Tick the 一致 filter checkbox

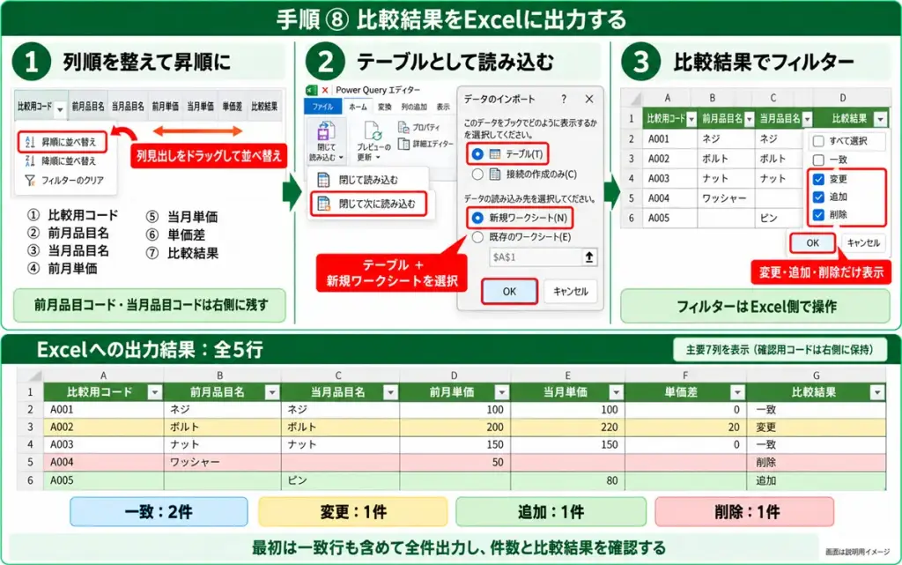(x=818, y=160)
